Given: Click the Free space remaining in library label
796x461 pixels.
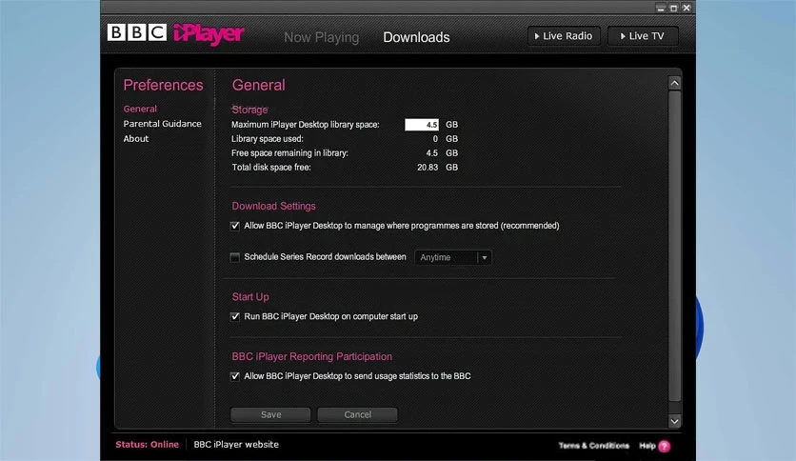Looking at the screenshot, I should 289,152.
